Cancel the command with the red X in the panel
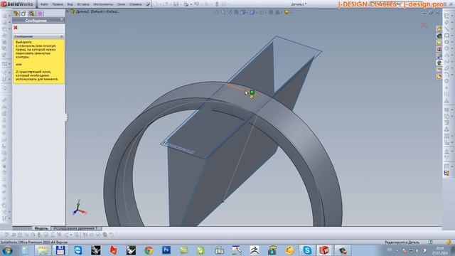 [16, 27]
